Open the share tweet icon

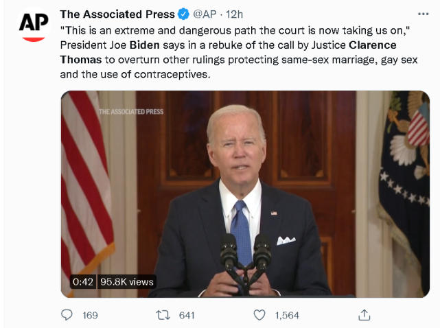point(364,315)
